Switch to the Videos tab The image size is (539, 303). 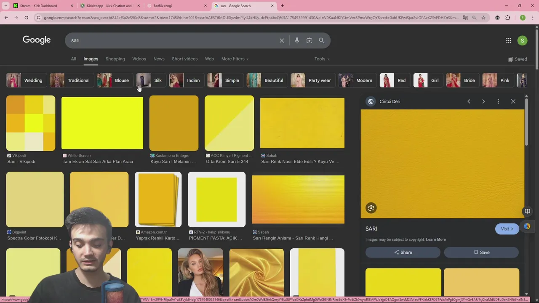139,59
